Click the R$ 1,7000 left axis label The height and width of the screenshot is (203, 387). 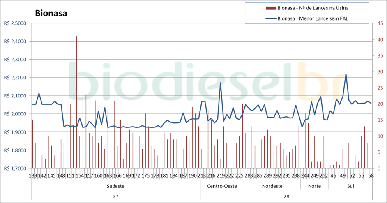(15, 168)
